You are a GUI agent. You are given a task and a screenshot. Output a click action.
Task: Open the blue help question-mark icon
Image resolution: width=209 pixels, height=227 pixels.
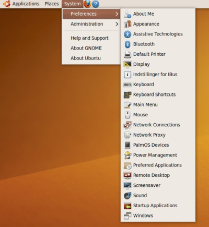[x=96, y=4]
